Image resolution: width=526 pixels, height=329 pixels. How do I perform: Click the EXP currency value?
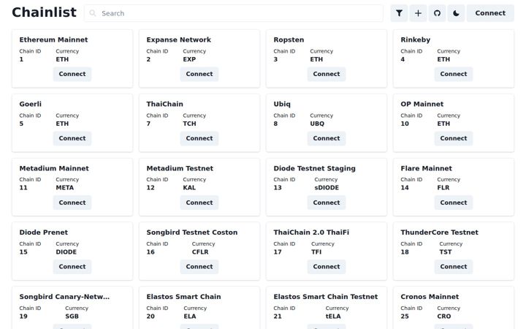(189, 59)
